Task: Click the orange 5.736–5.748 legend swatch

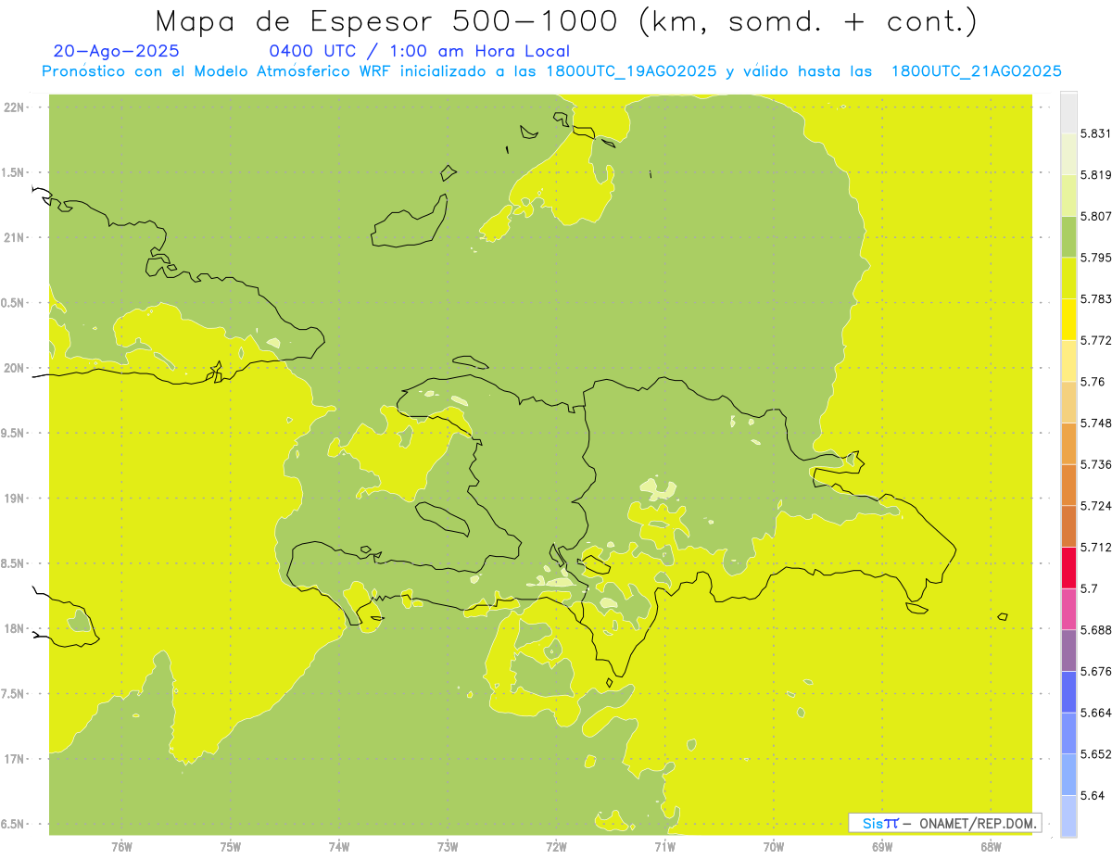Action: pyautogui.click(x=1068, y=443)
